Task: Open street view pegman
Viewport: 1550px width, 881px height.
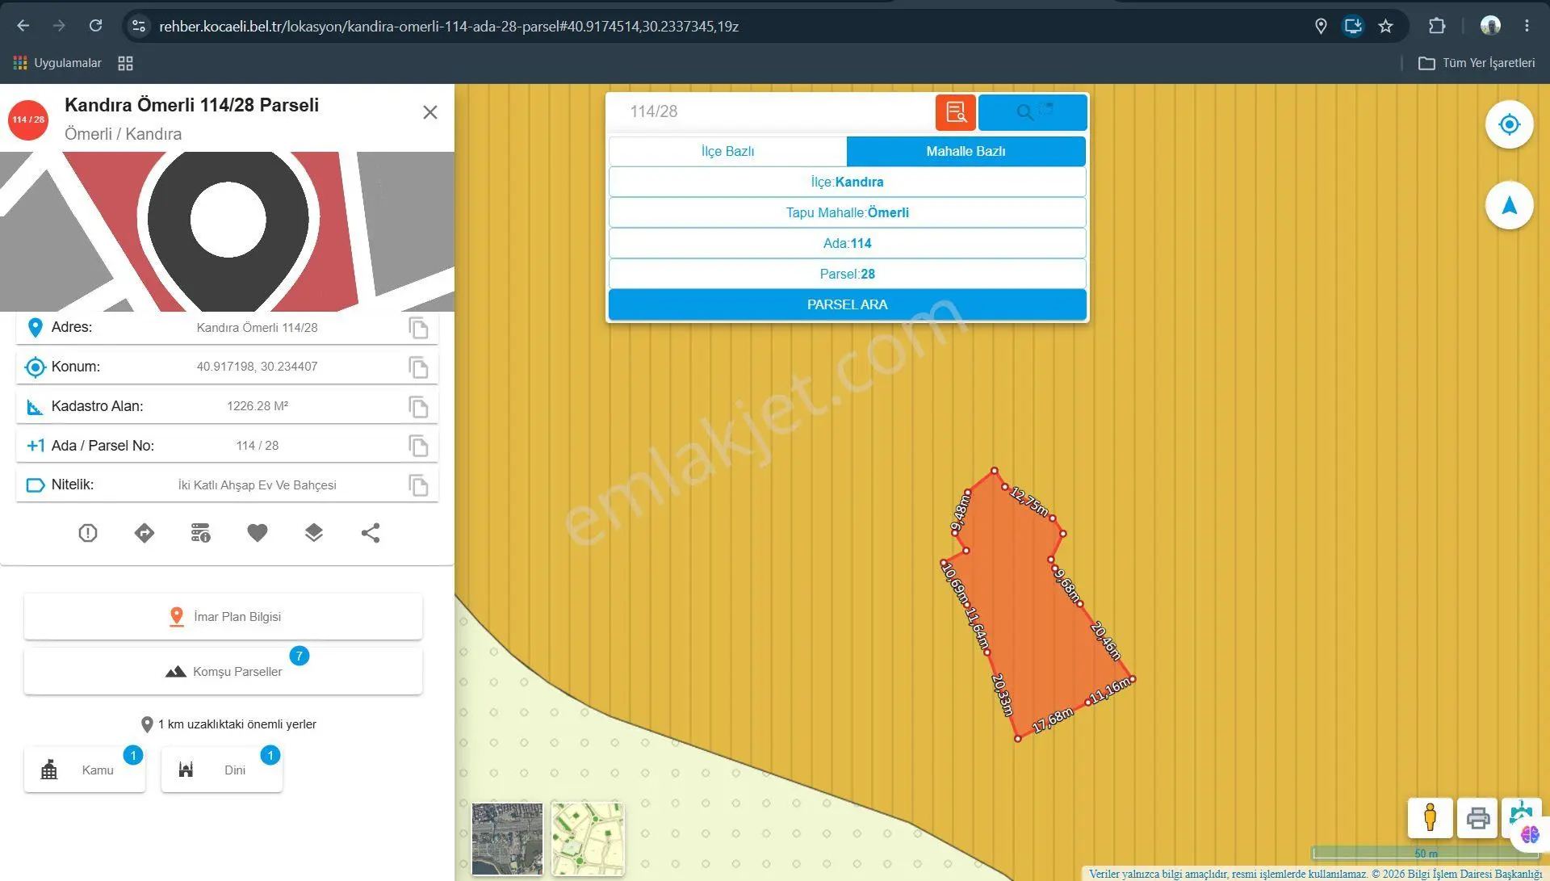Action: [x=1431, y=818]
